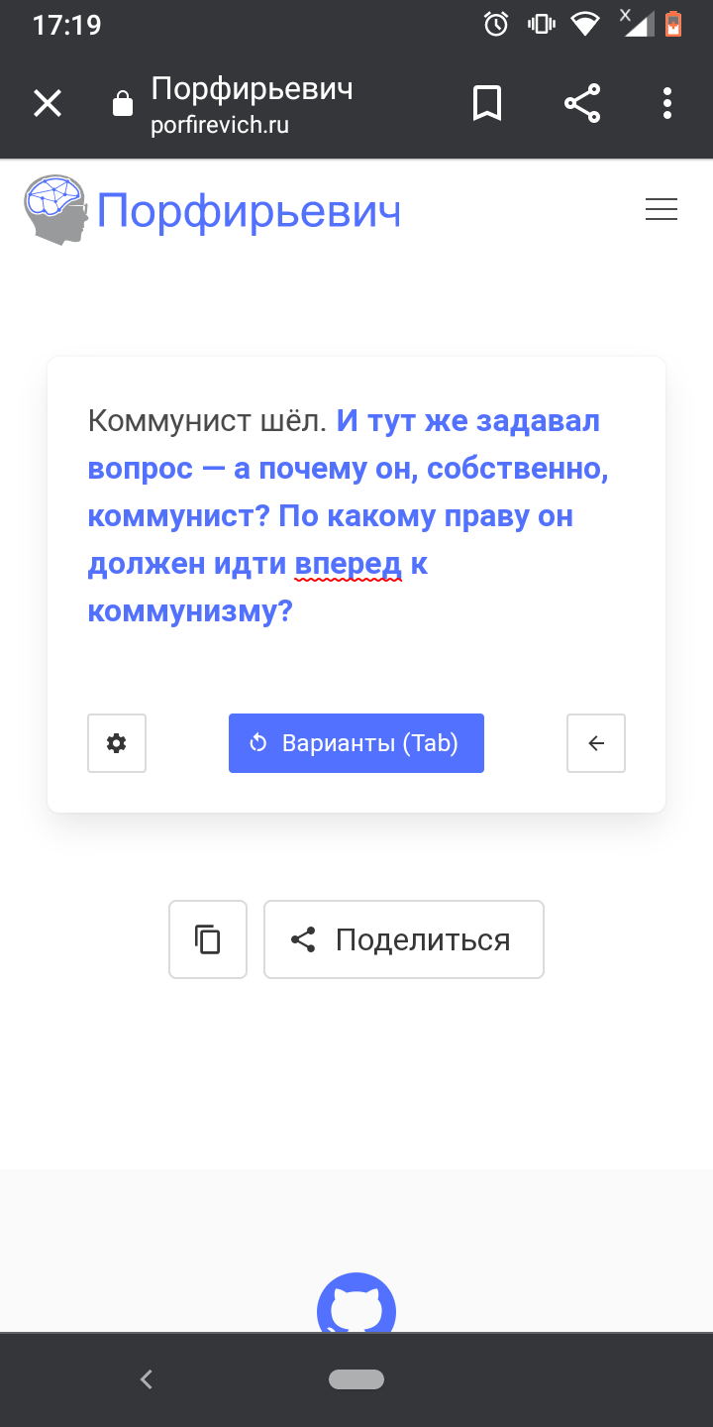Bookmark this page with the bookmark icon
Image resolution: width=713 pixels, height=1427 pixels.
[487, 103]
